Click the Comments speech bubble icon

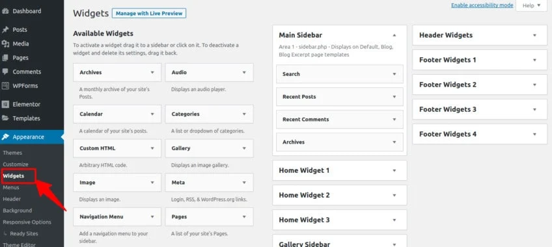pyautogui.click(x=5, y=71)
